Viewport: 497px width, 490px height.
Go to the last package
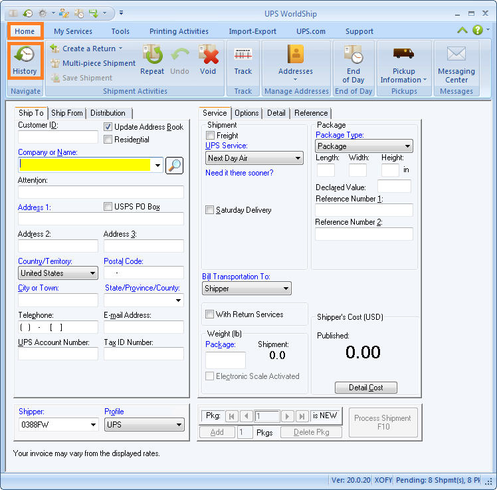click(302, 416)
